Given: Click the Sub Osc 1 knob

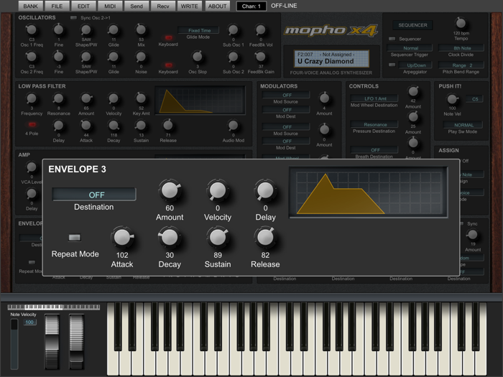Looking at the screenshot, I should (x=234, y=30).
